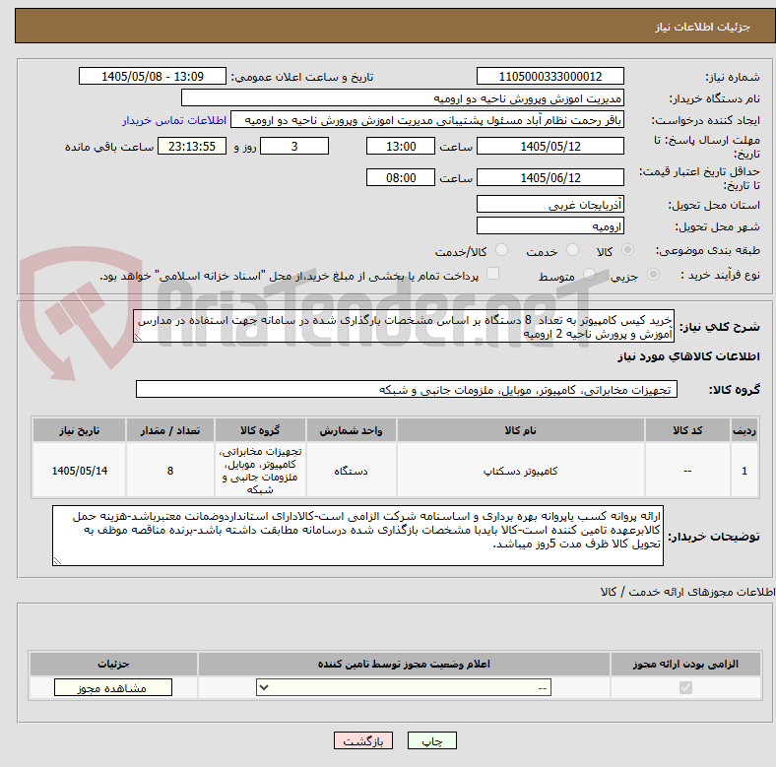Click the گروه کالا column header
Screen dimensions: 776x767
(x=260, y=430)
